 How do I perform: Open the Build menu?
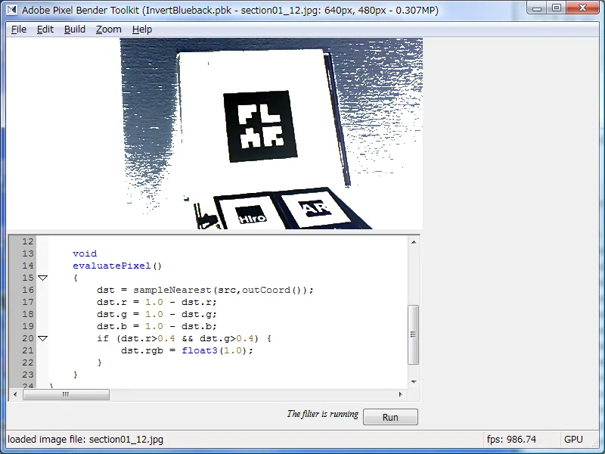point(74,30)
